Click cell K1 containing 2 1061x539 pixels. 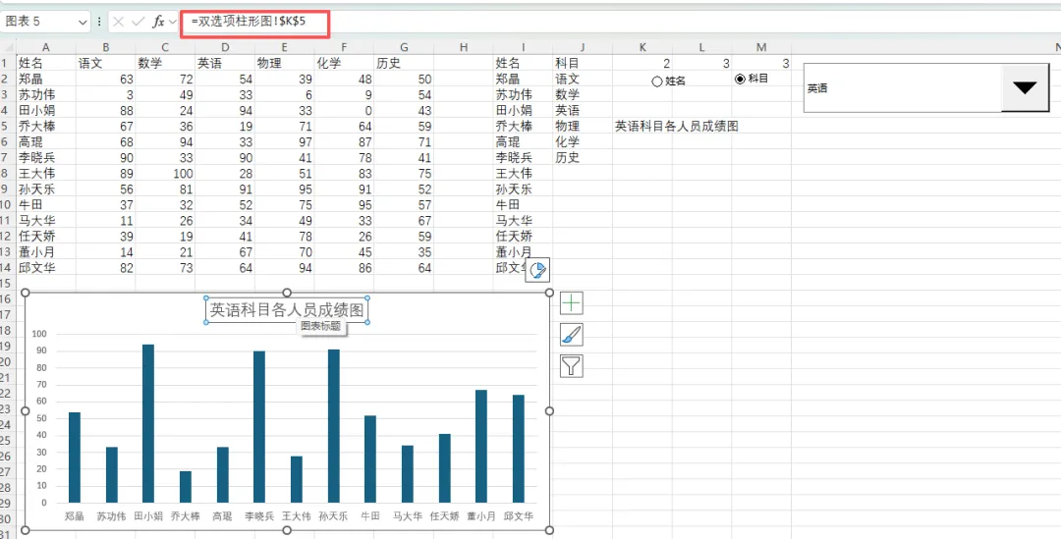point(642,63)
